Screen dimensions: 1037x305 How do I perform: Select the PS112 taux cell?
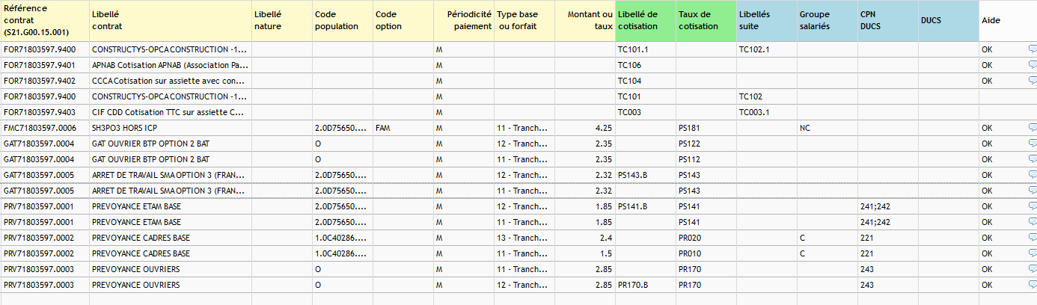706,159
